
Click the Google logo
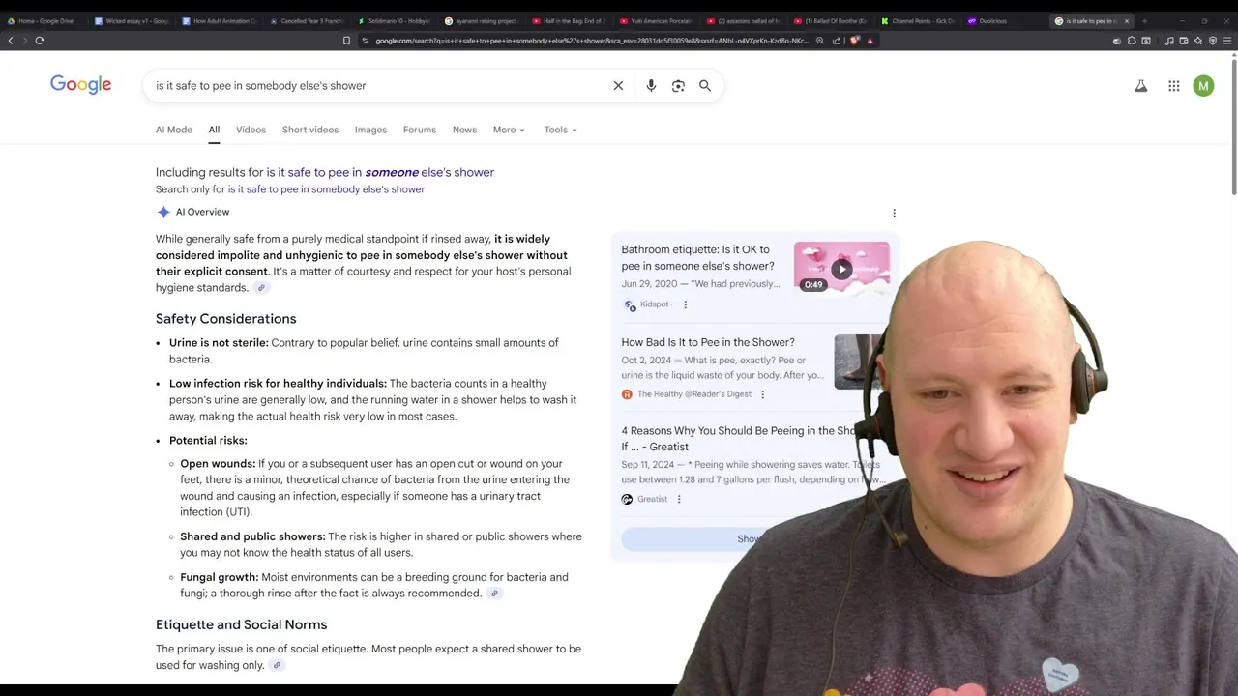click(81, 85)
